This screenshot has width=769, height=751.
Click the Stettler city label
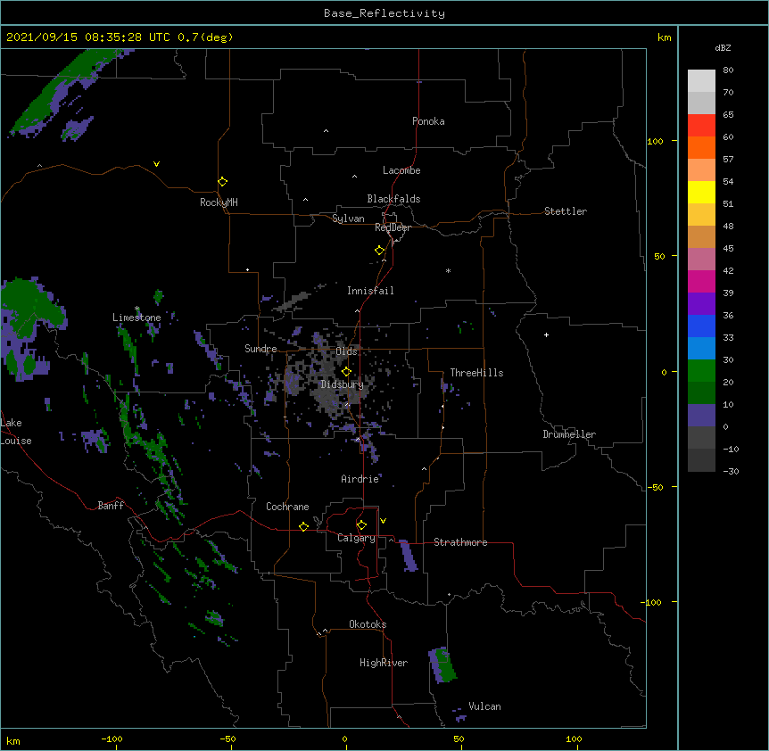coord(566,211)
